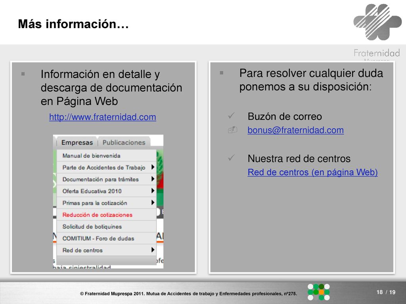406x304 pixels.
Task: Click the checkmark next to Nuestra red de centros
Action: click(x=231, y=158)
